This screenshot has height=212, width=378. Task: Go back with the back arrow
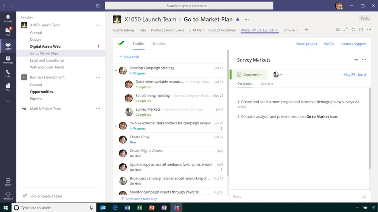click(4, 6)
